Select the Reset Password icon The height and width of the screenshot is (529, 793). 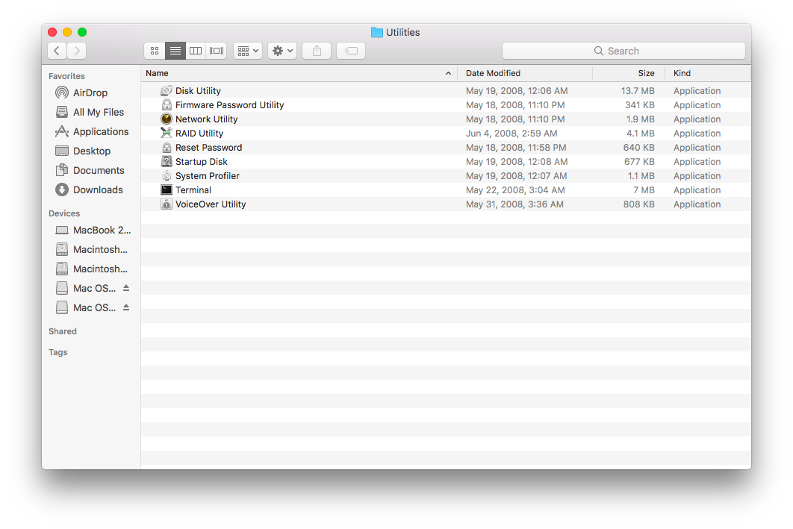[167, 147]
